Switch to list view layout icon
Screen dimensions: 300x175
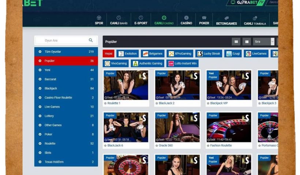pyautogui.click(x=247, y=42)
